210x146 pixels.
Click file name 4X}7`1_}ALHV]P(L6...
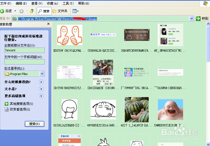137,125
